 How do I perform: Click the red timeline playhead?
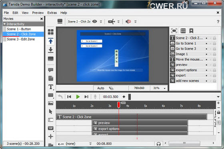[x=118, y=105]
